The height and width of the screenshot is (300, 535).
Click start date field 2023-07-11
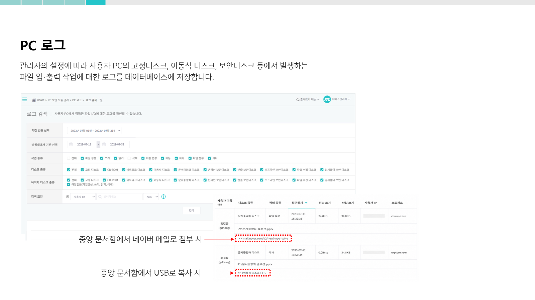coord(84,144)
